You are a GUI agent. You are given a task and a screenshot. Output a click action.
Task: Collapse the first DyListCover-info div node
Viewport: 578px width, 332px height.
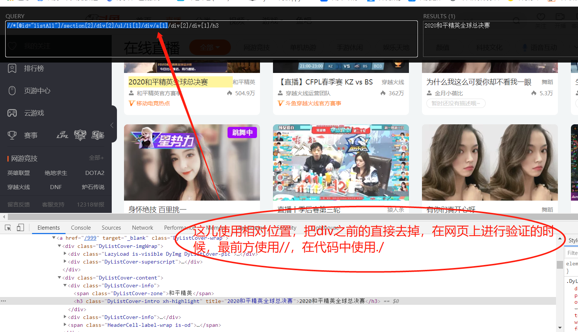(x=65, y=285)
